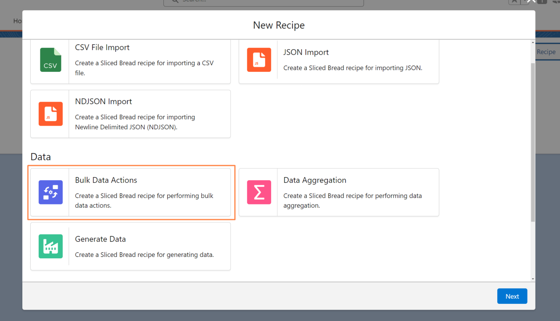Click the orange JSON Import file icon

click(259, 60)
